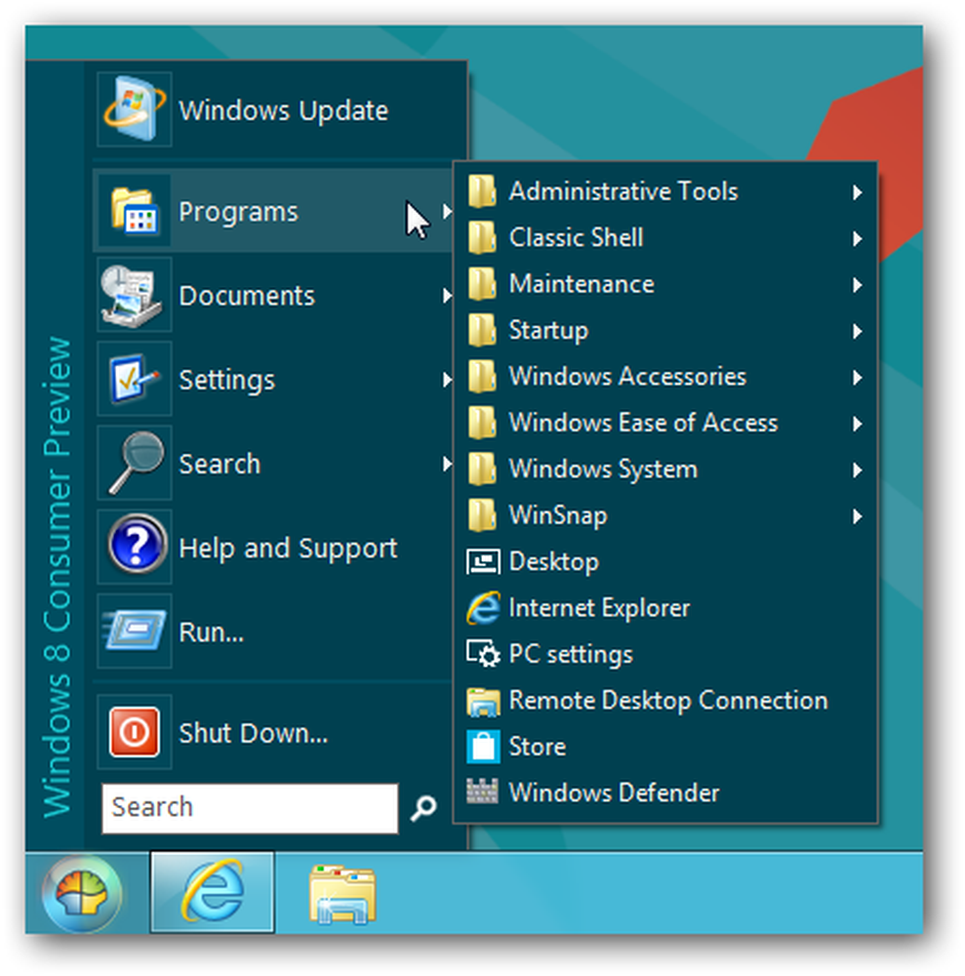
Task: Click the Windows System folder icon
Action: pos(482,468)
